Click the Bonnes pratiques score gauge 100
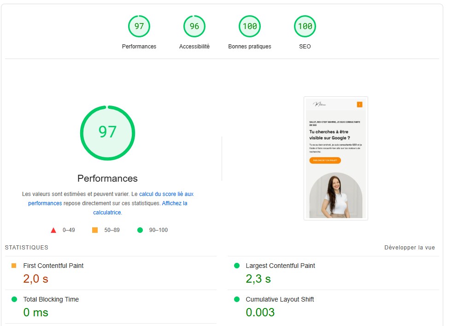452x326 pixels. click(x=250, y=26)
